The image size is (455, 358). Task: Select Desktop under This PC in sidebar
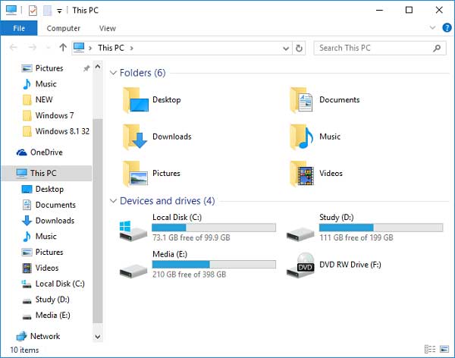[49, 190]
